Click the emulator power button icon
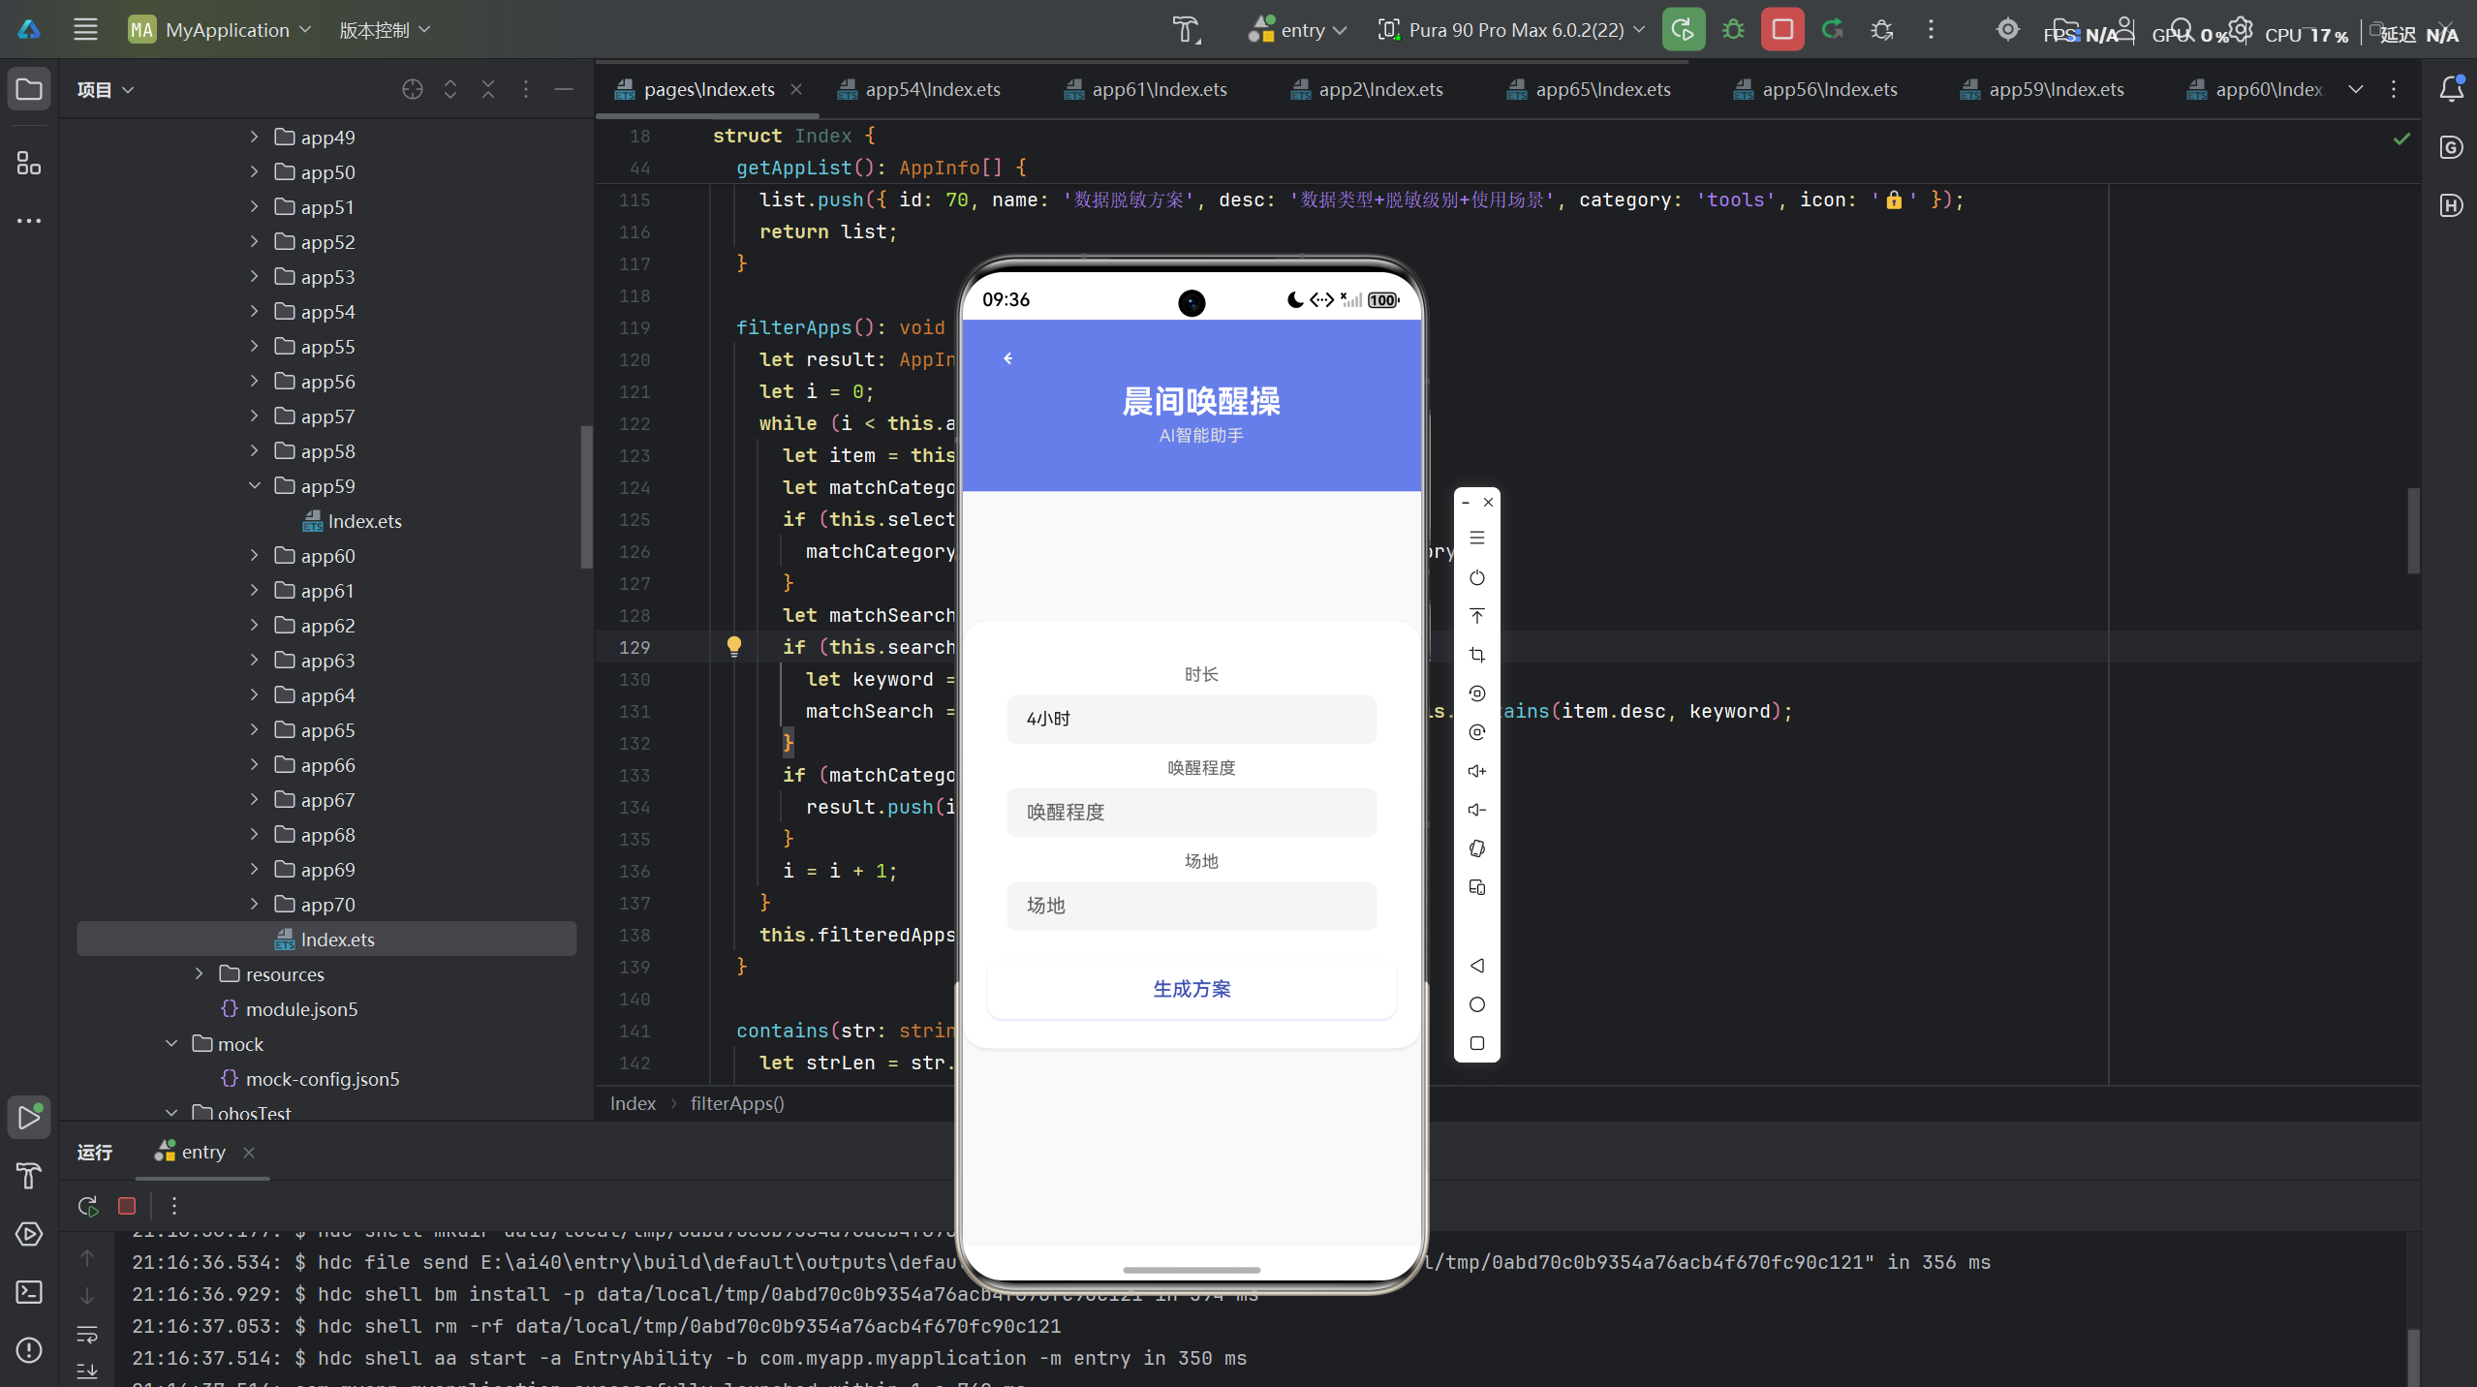Image resolution: width=2477 pixels, height=1387 pixels. pos(1476,578)
